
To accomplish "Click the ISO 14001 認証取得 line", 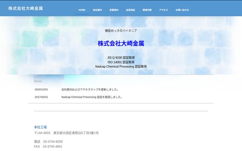I will point(121,62).
